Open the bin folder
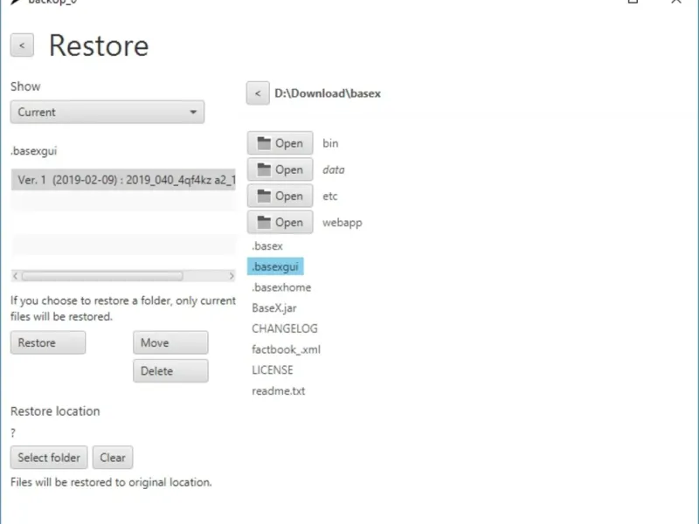 (x=280, y=143)
